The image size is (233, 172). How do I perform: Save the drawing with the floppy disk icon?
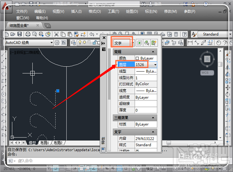coord(20,34)
